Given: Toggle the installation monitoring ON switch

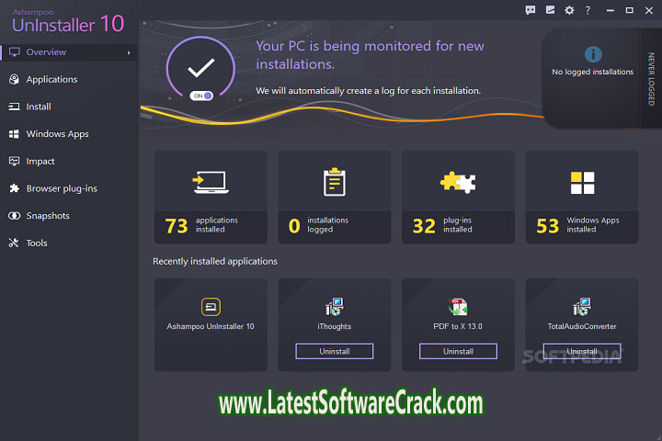Looking at the screenshot, I should point(201,96).
